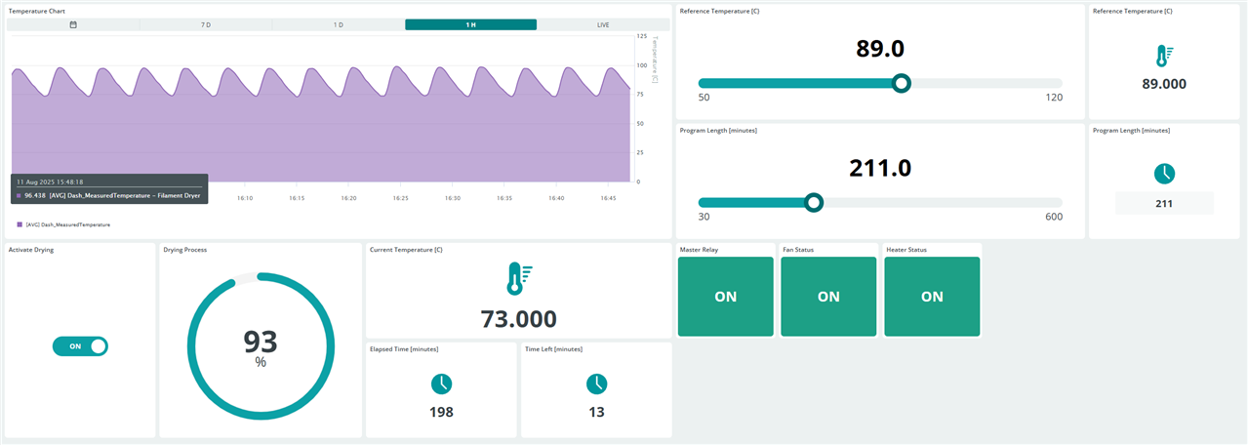Click the Reference Temperature slider handle
This screenshot has height=445, width=1248.
(902, 83)
